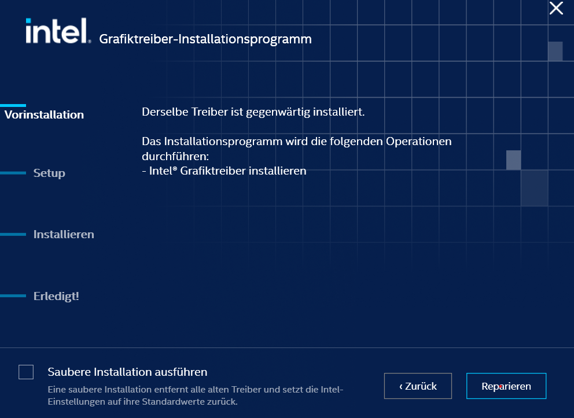The width and height of the screenshot is (574, 418).
Task: Click the progress bar beside Setup
Action: (x=13, y=173)
